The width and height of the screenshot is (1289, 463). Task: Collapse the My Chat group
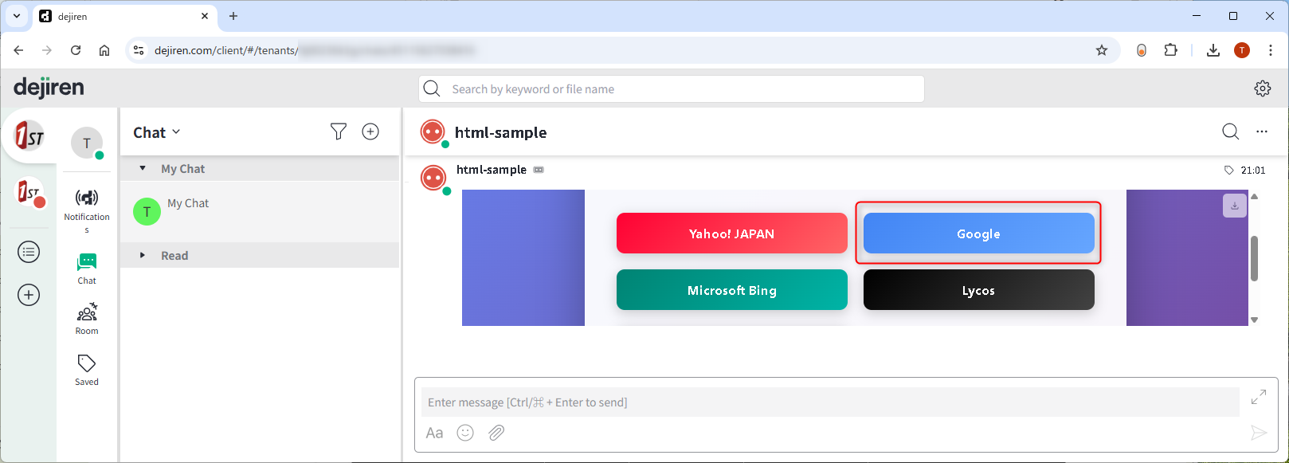[143, 168]
